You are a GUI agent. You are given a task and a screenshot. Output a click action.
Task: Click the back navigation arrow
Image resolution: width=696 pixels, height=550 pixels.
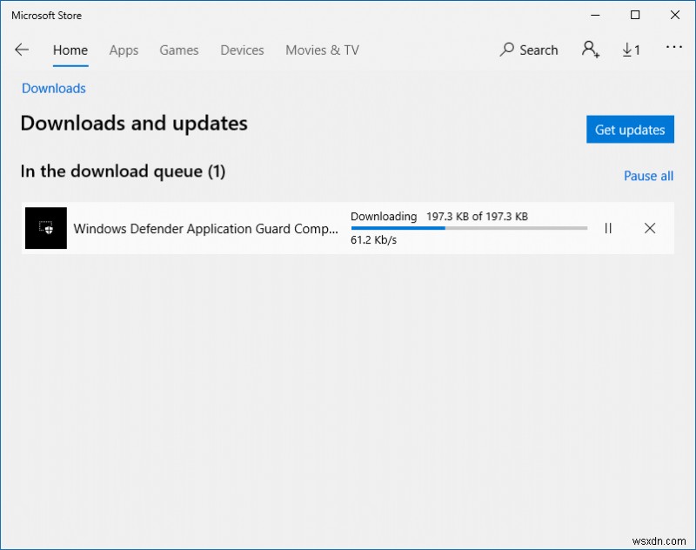point(21,50)
